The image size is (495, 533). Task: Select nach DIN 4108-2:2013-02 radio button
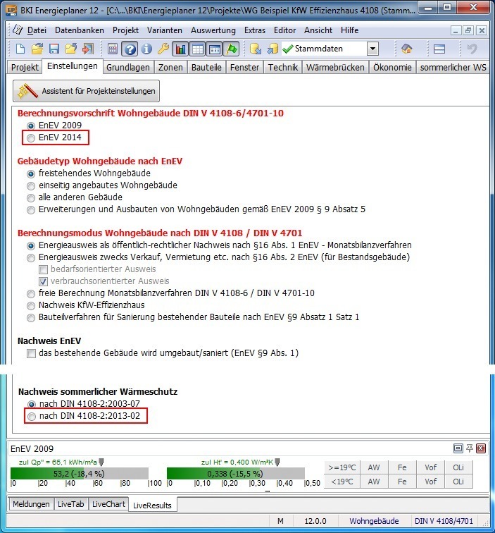click(32, 417)
